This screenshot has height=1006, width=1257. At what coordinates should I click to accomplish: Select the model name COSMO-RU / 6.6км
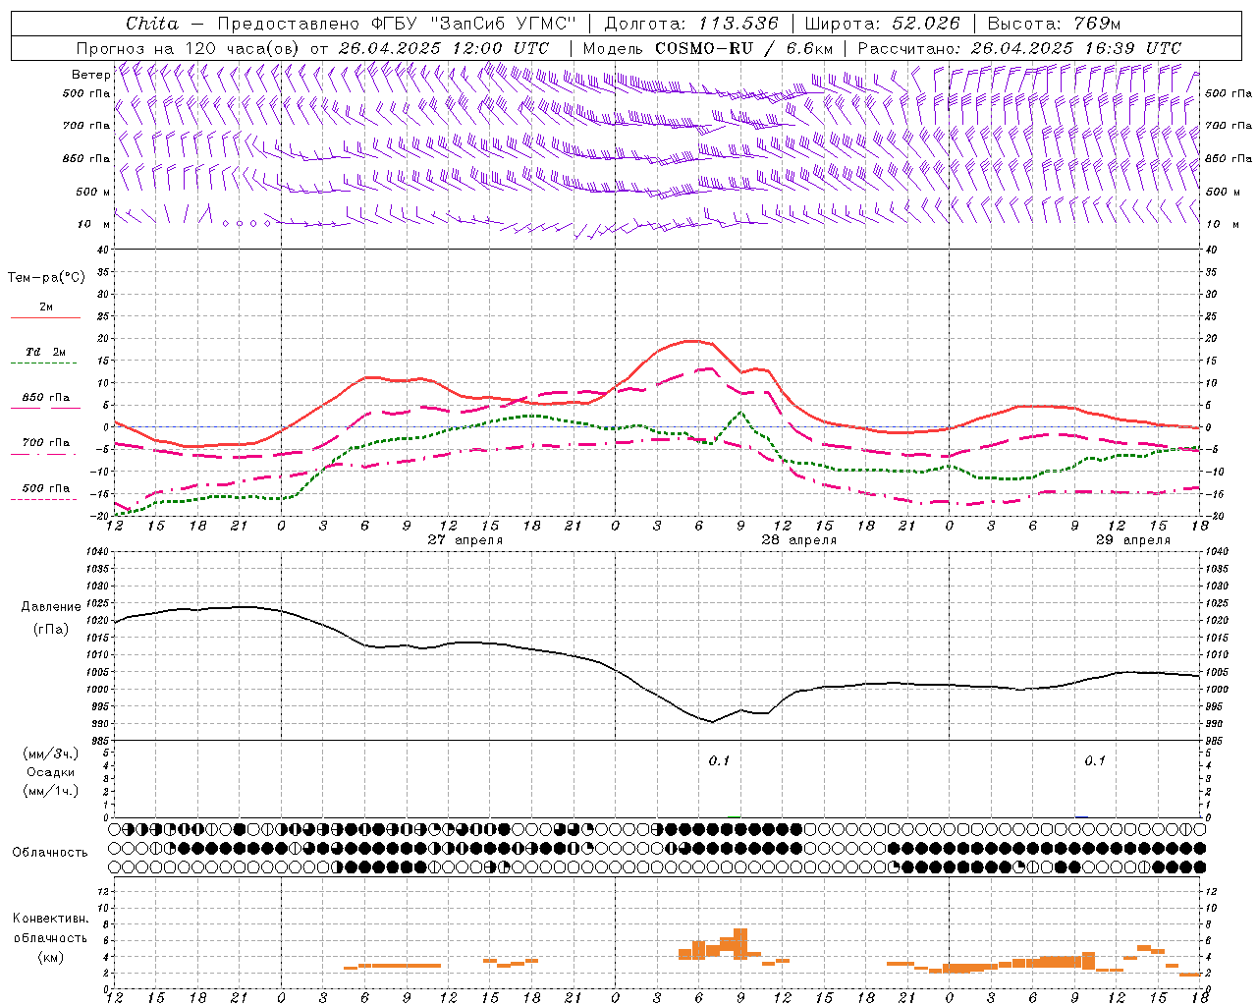click(744, 48)
